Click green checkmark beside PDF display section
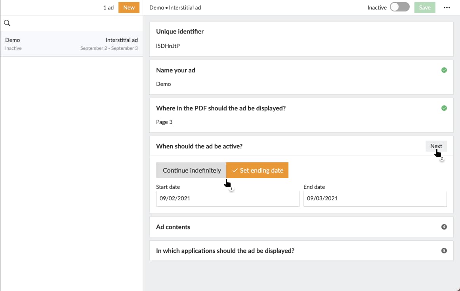Screen dimensions: 460x291 pyautogui.click(x=444, y=108)
